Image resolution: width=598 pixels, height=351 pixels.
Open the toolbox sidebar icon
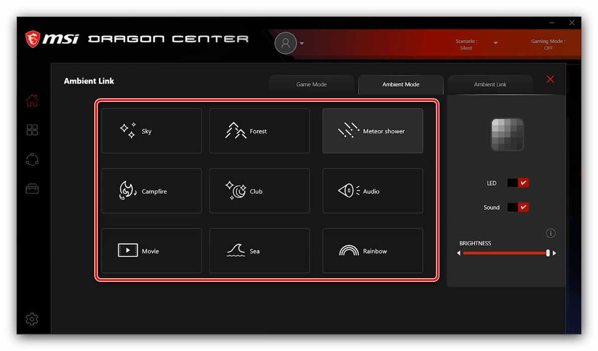point(32,189)
